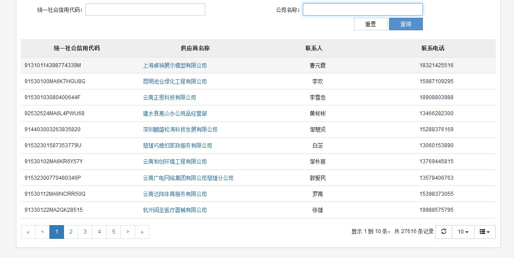
Task: Click phone number 18908803988
Action: (x=436, y=97)
